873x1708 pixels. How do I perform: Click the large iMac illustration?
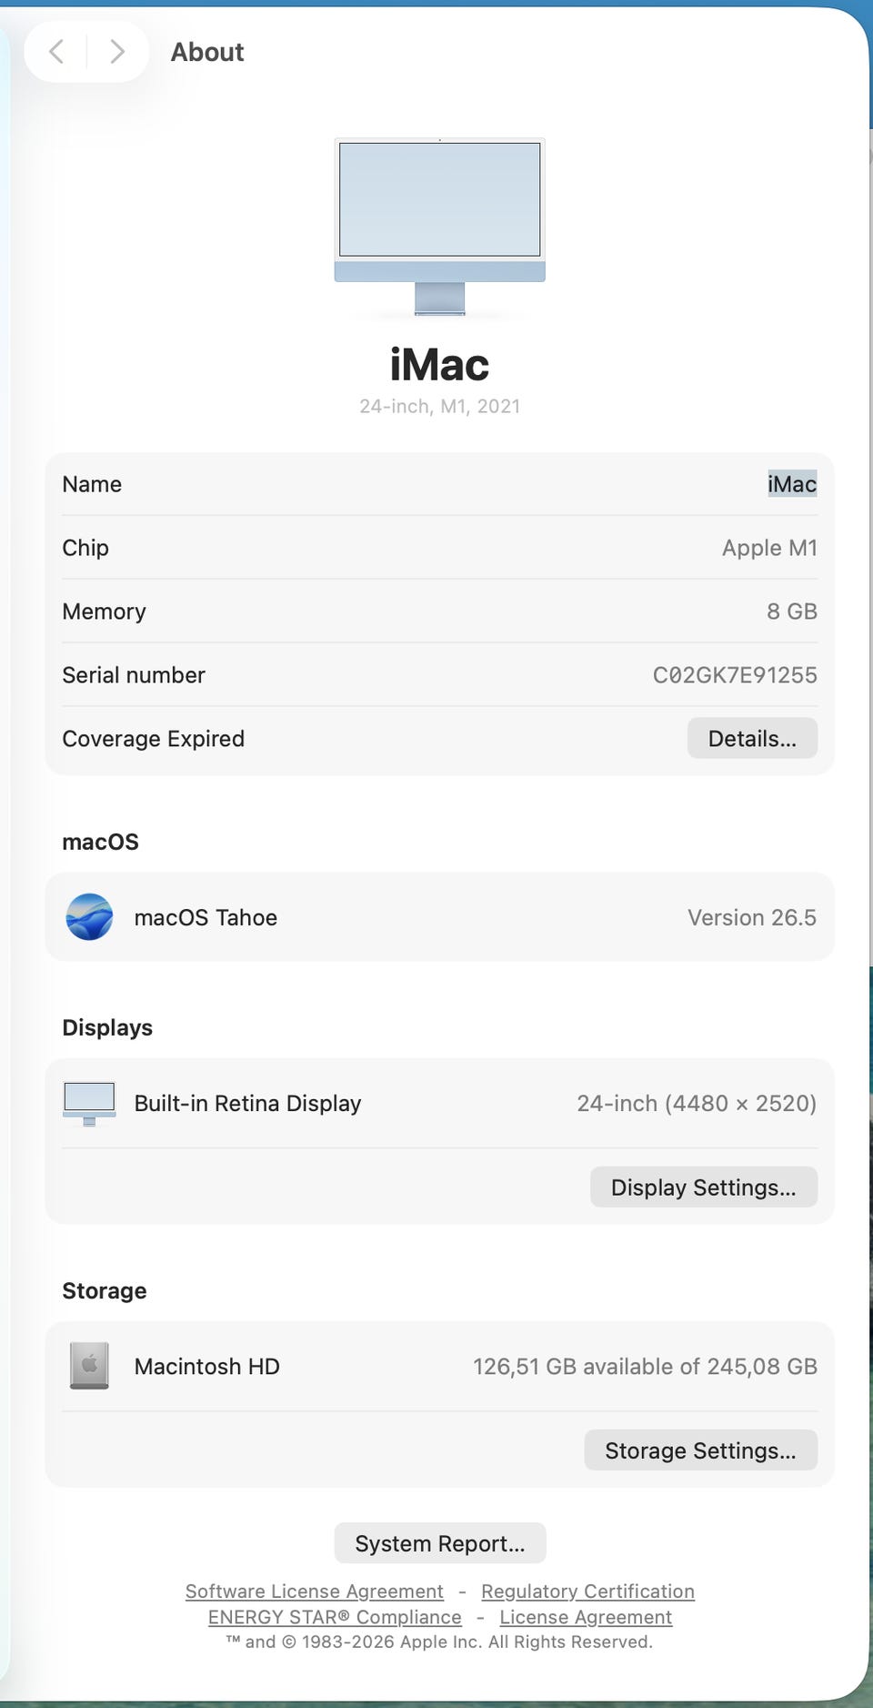point(440,227)
